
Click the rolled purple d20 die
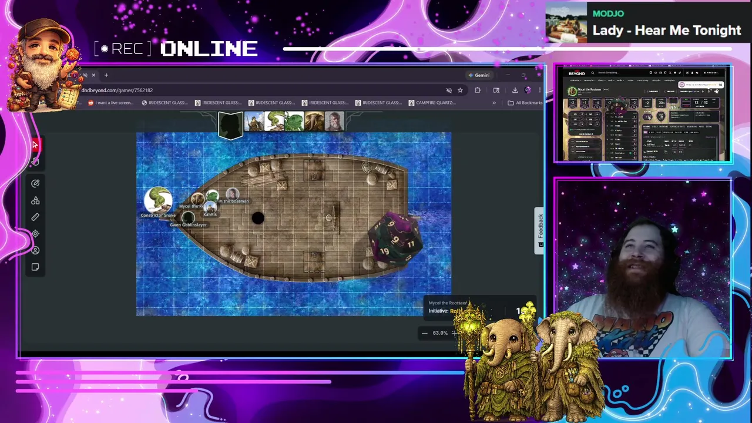pos(395,240)
